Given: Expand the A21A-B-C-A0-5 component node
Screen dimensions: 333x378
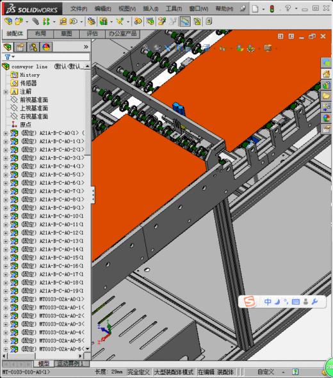Looking at the screenshot, I should coord(6,175).
